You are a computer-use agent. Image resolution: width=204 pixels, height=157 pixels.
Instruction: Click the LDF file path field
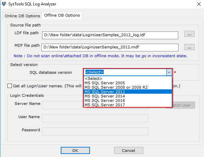click(x=110, y=35)
